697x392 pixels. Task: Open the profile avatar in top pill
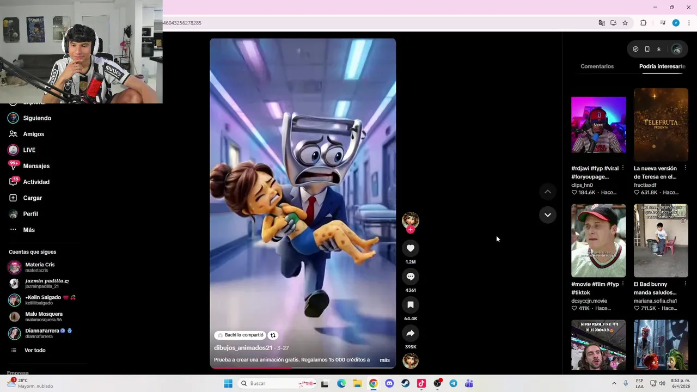tap(677, 50)
